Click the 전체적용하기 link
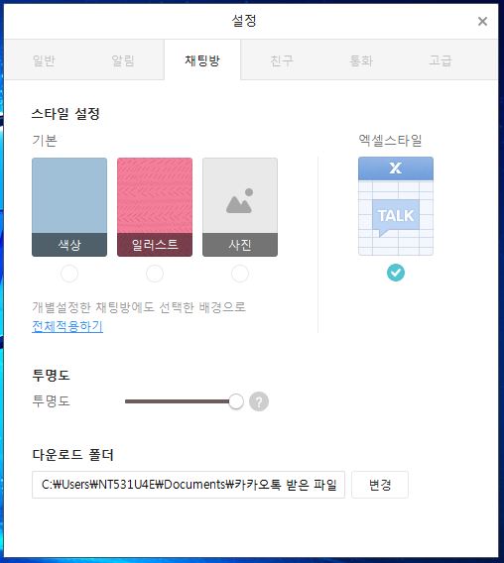Image resolution: width=504 pixels, height=563 pixels. click(67, 326)
